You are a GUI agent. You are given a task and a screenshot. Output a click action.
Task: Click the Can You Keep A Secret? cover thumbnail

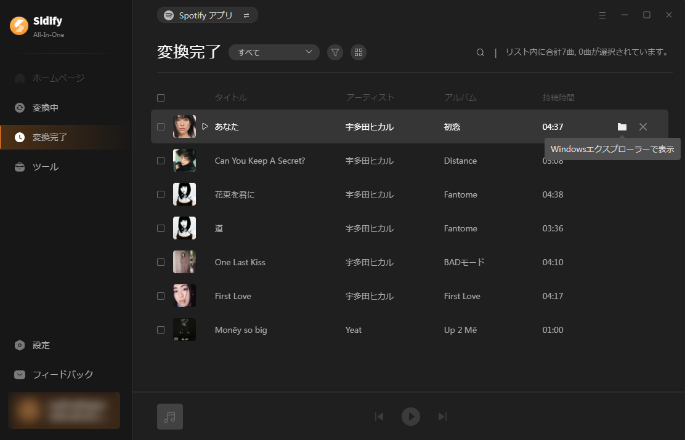(x=184, y=161)
